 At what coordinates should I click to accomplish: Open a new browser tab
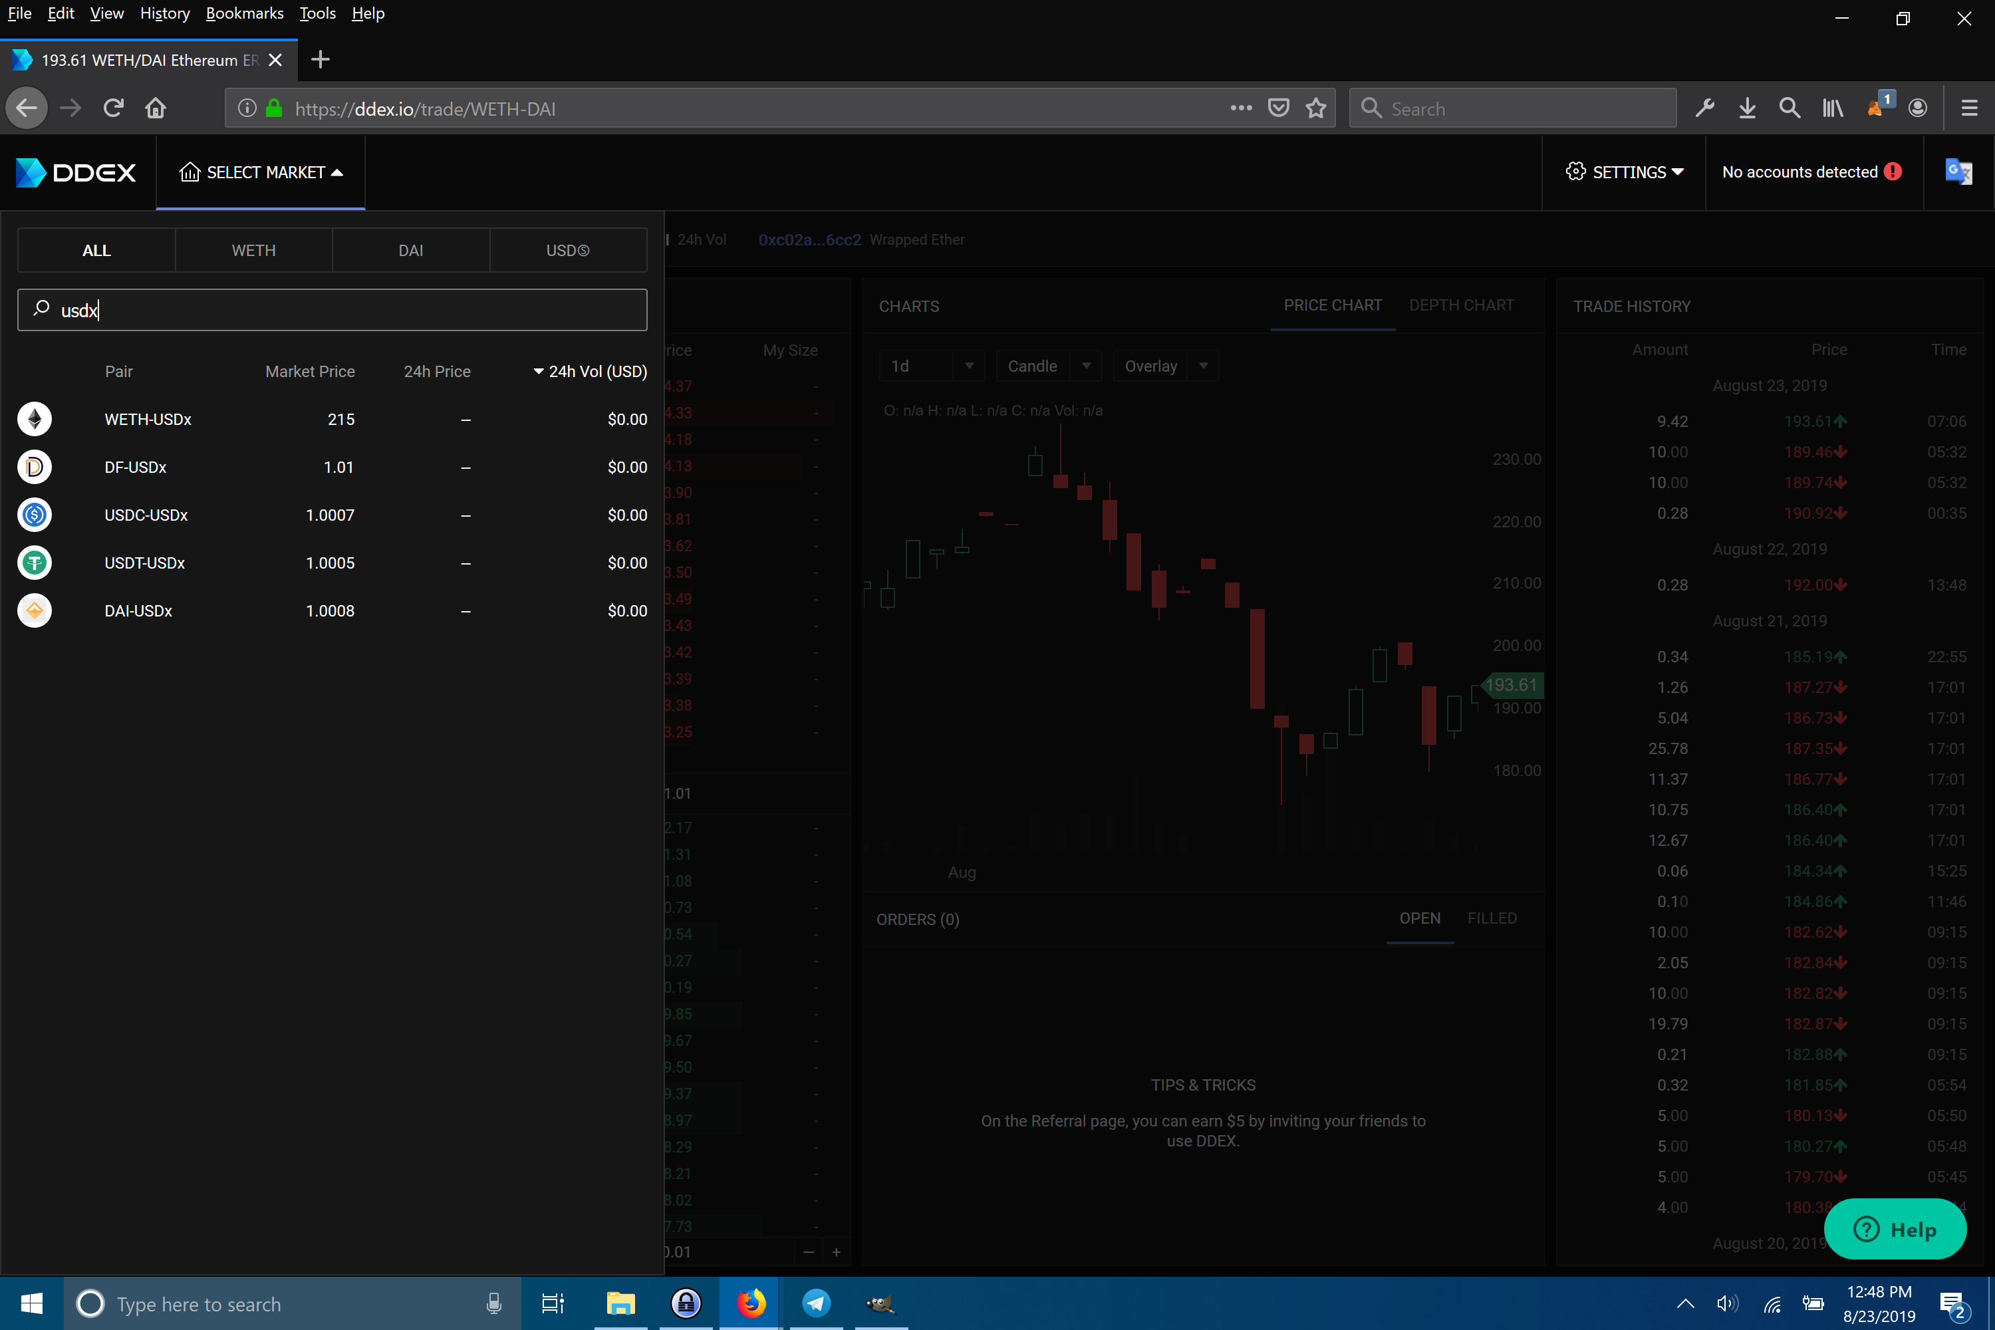point(321,61)
